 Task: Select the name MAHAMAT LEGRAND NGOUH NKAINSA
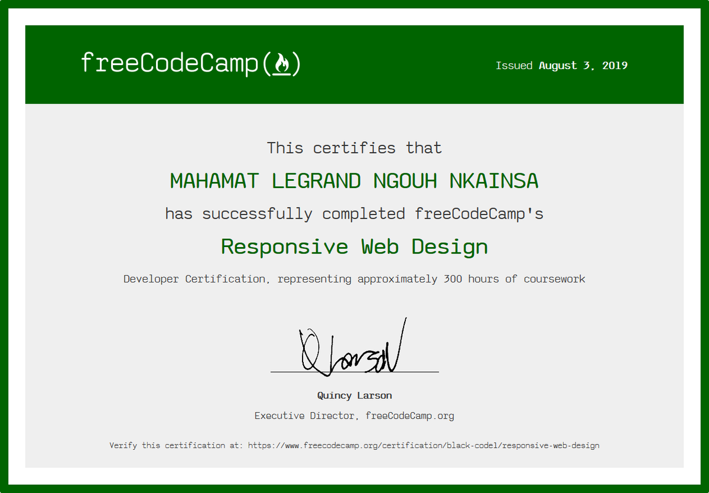pyautogui.click(x=354, y=180)
